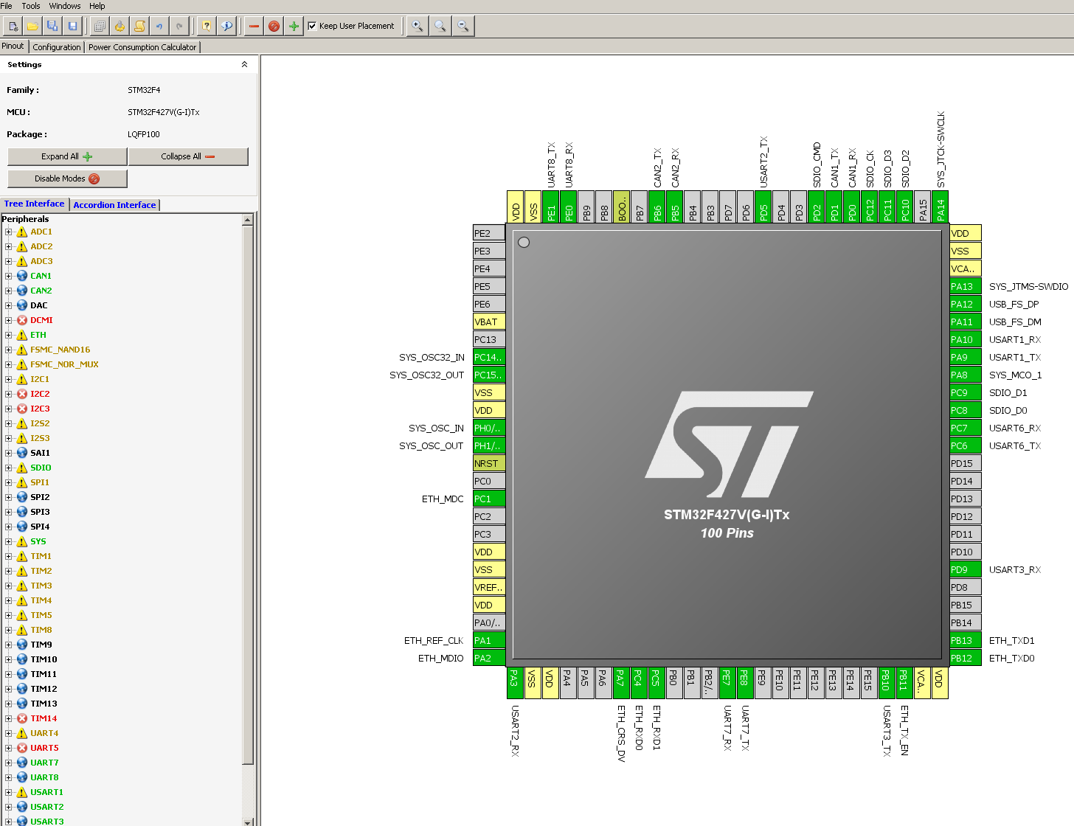Click the CAN1 blue globe icon
Viewport: 1074px width, 826px height.
[22, 276]
